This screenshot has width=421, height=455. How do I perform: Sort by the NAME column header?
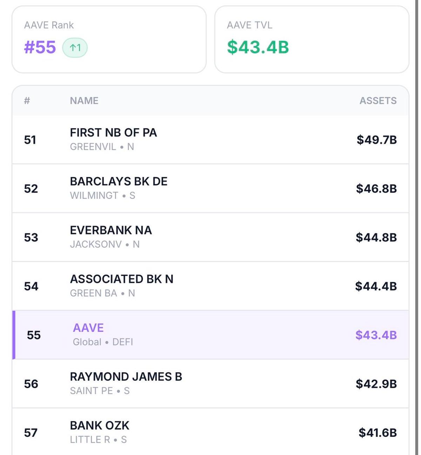[83, 101]
